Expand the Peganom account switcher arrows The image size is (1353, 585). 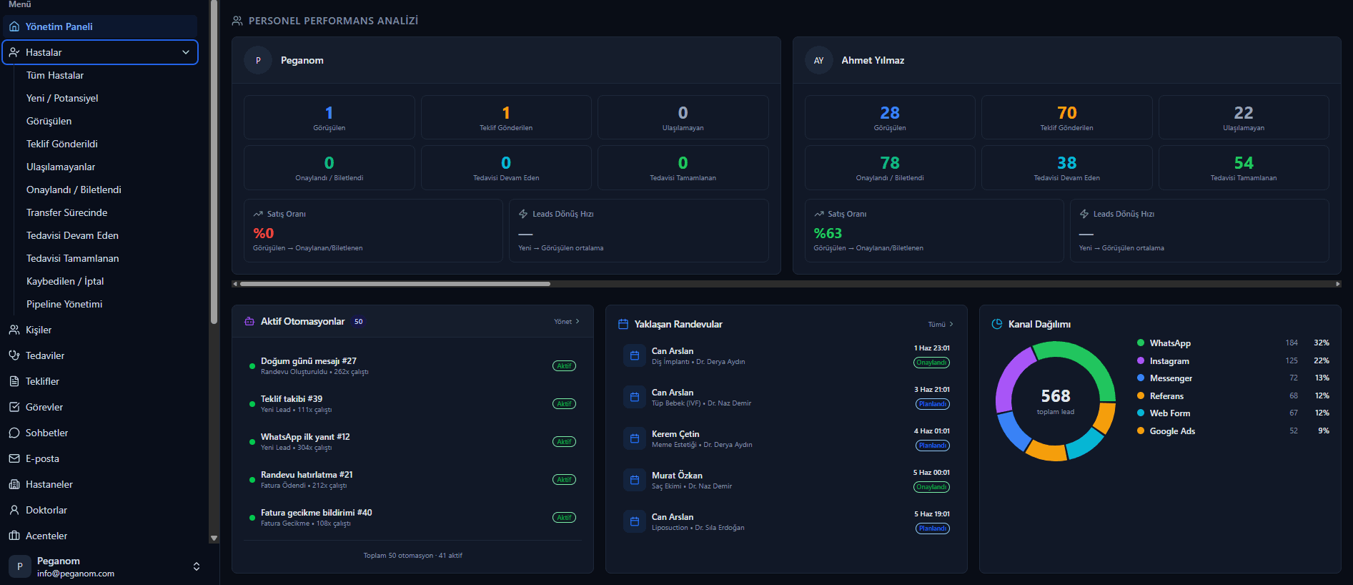tap(197, 566)
